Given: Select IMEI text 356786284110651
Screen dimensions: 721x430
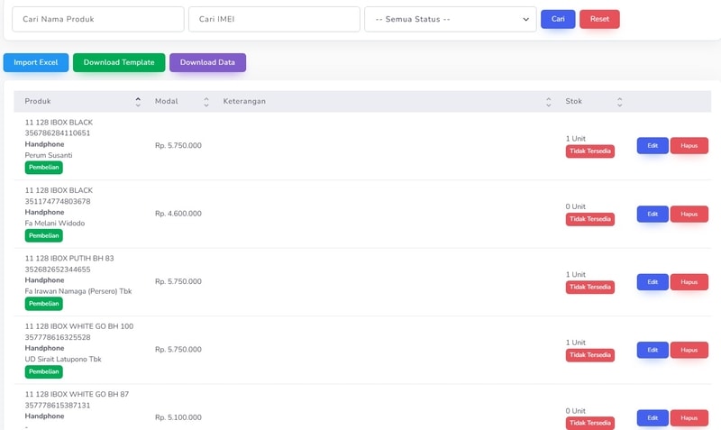Looking at the screenshot, I should point(58,133).
